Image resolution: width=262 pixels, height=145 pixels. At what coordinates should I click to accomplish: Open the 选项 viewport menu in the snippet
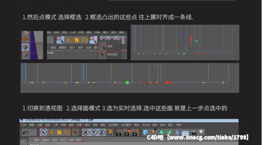coord(80,48)
